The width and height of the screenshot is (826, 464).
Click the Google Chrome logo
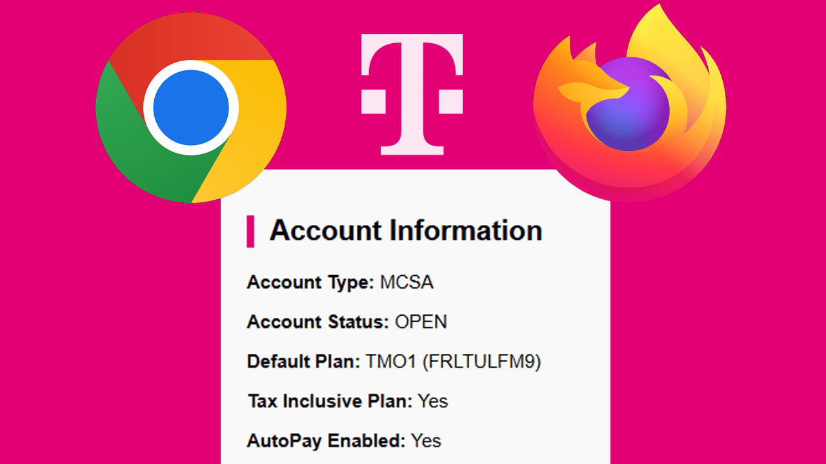(x=190, y=108)
